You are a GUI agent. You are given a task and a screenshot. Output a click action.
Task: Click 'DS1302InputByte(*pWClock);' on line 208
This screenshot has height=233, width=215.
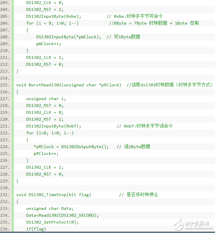(x=69, y=37)
